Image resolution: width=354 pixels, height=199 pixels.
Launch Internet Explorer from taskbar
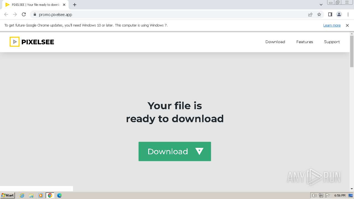22,195
